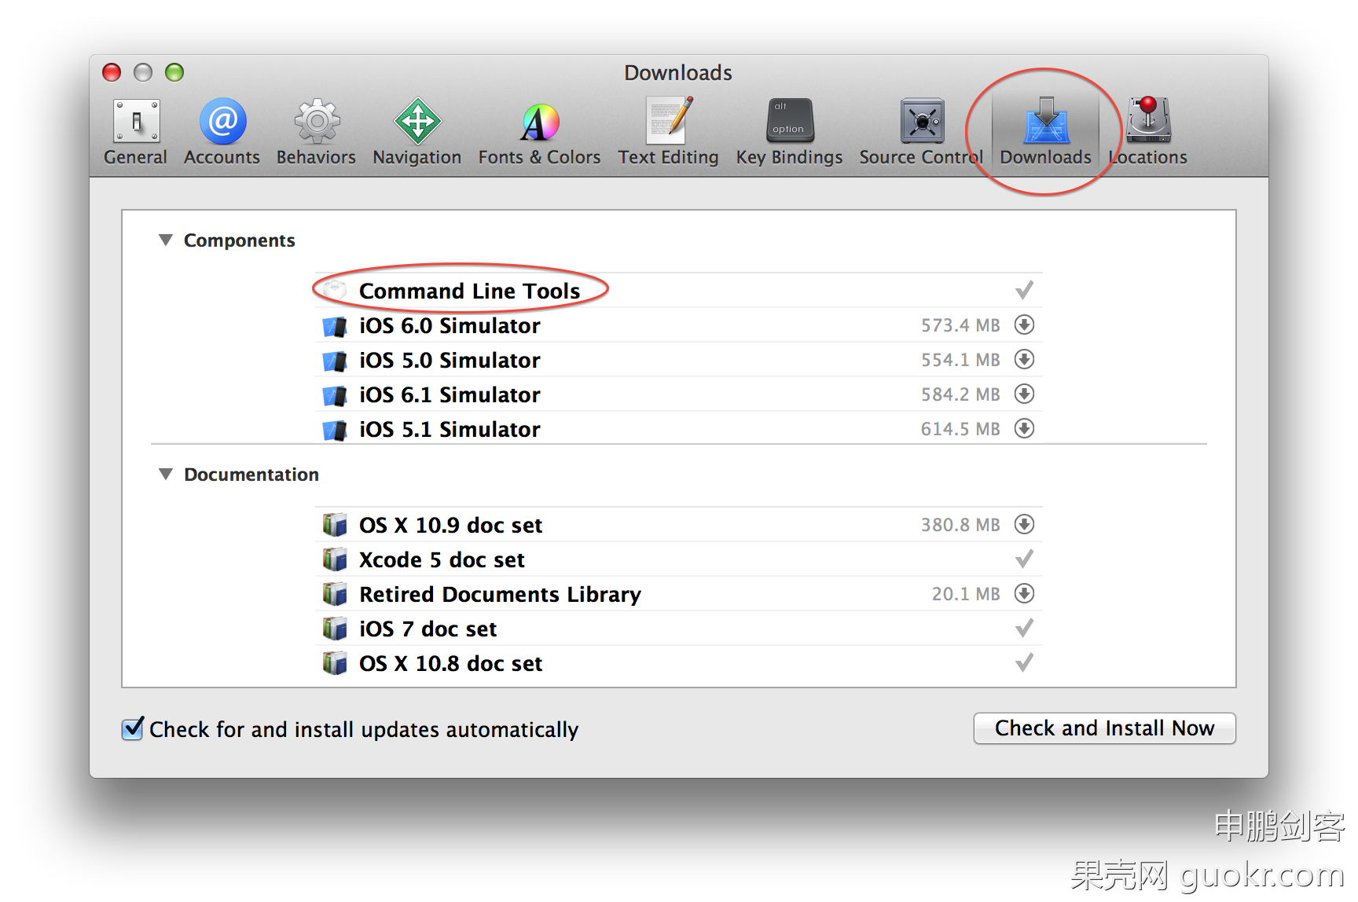Toggle Check for and install updates automatically
Screen dimensions: 1358x902
(x=133, y=729)
